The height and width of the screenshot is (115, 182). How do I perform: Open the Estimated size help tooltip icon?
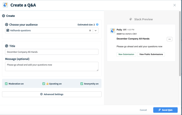click(x=97, y=25)
